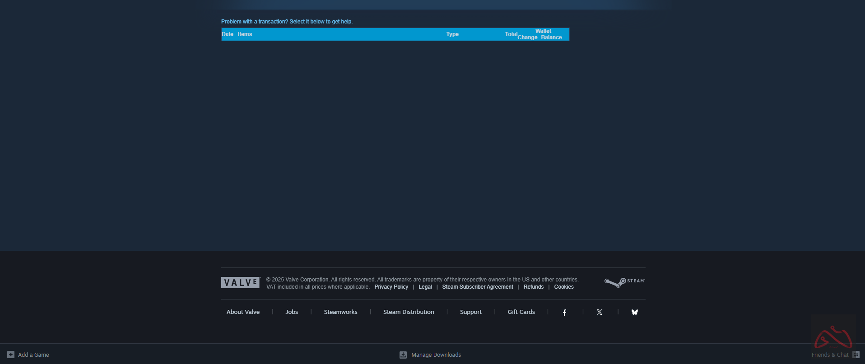Open Steam's Facebook page icon
865x364 pixels.
tap(564, 312)
